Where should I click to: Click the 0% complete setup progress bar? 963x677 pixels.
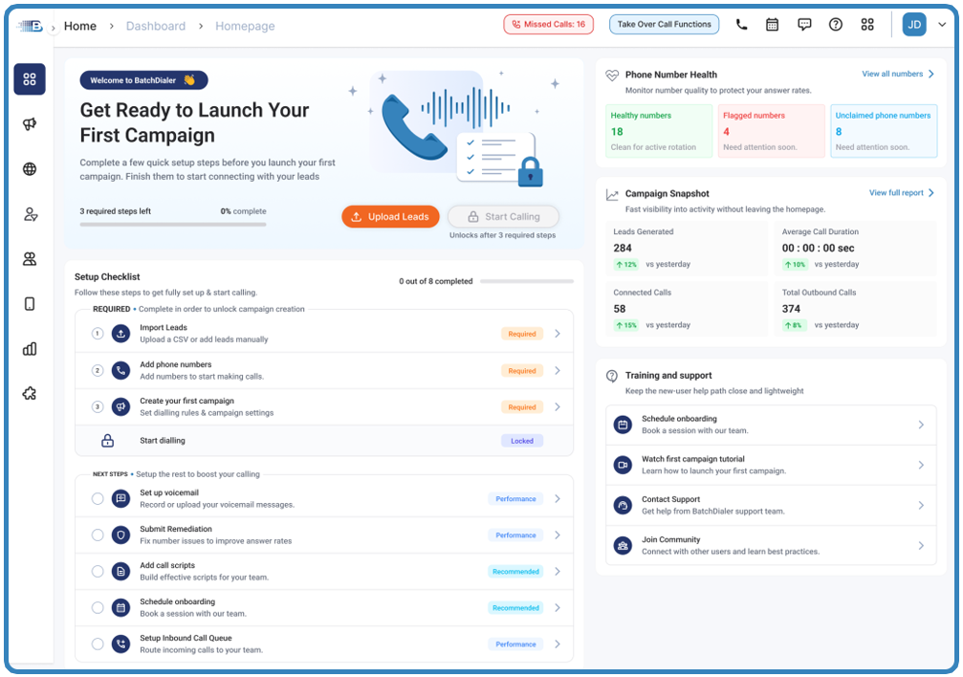[x=173, y=225]
